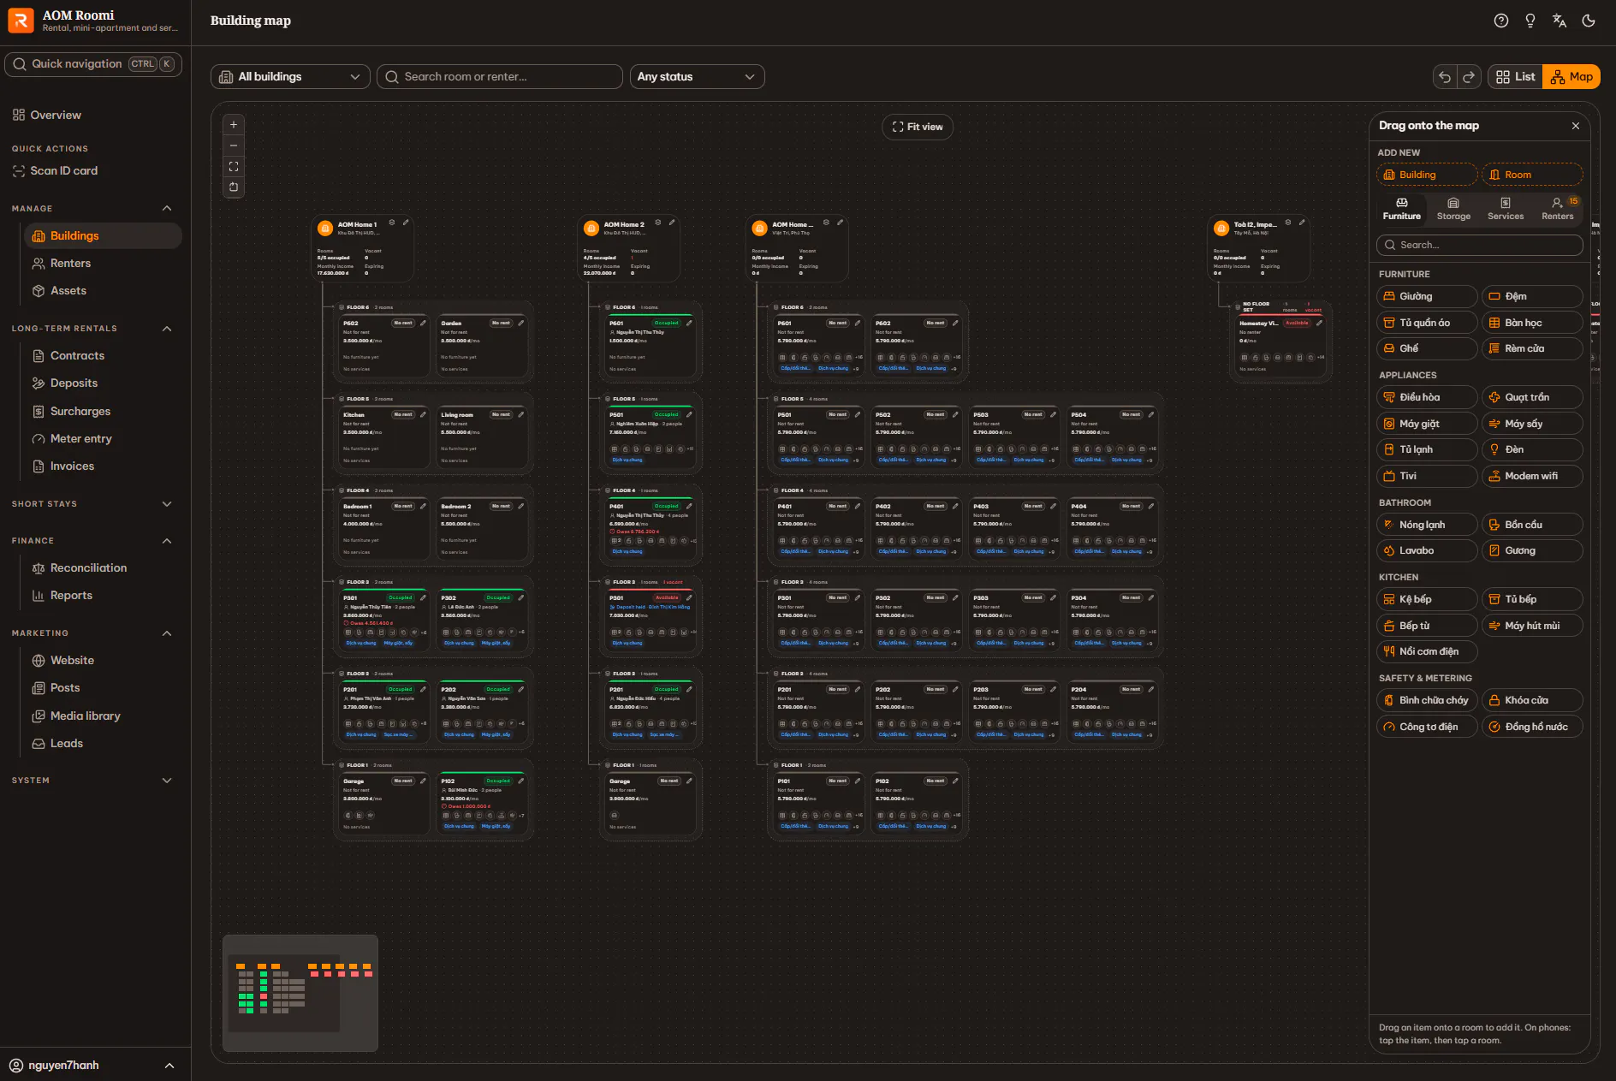
Task: Redo the map change
Action: point(1469,77)
